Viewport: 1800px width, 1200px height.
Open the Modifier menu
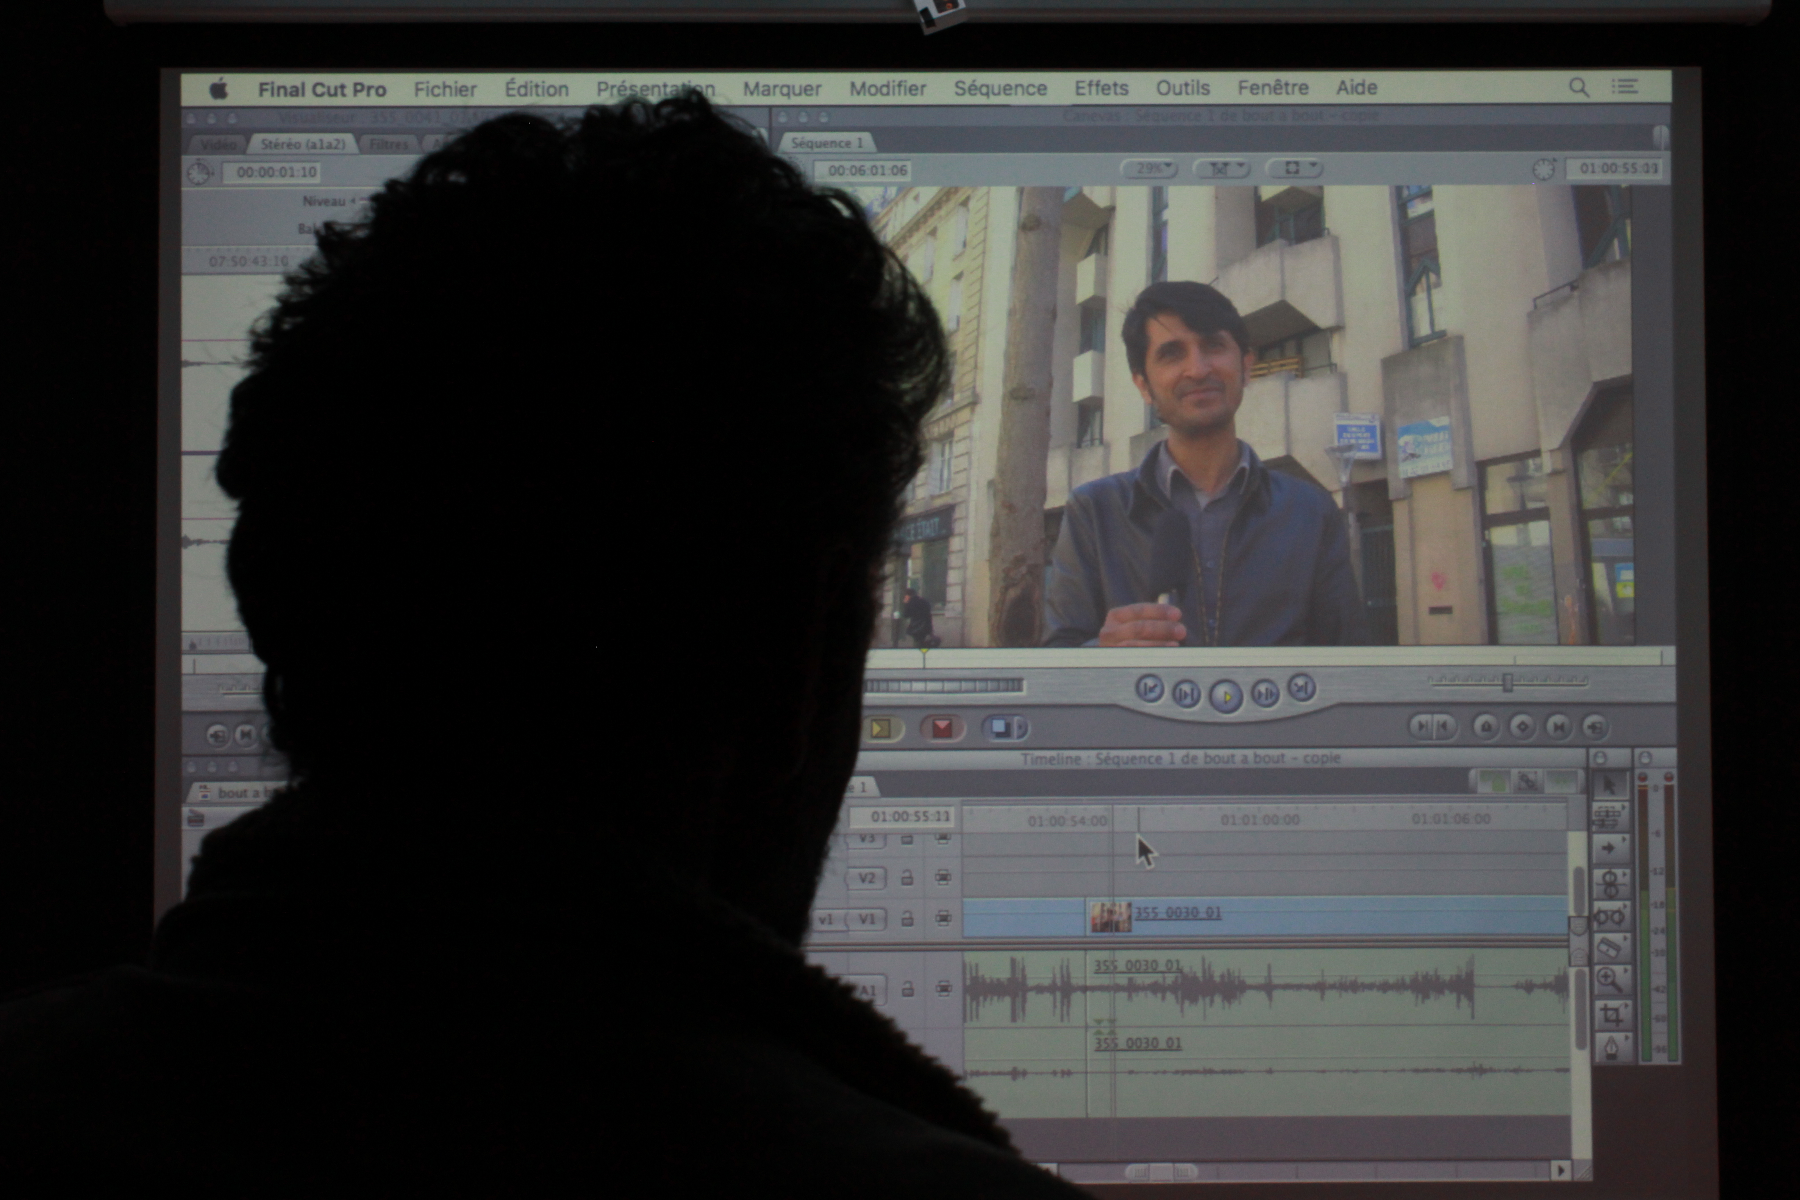pyautogui.click(x=888, y=89)
